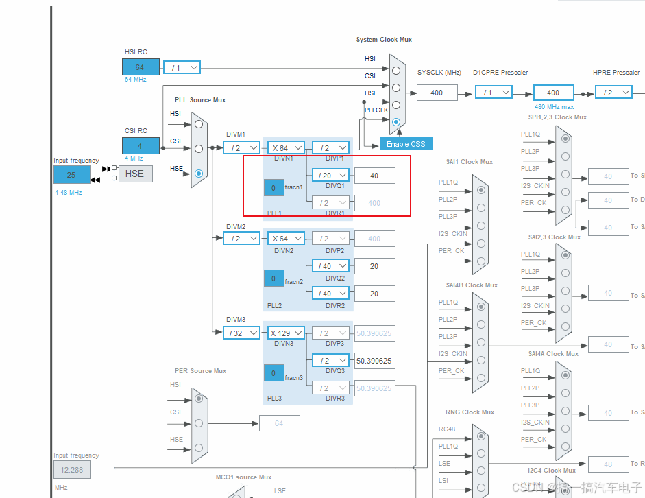Click the fracn1 value field
The image size is (645, 498).
(x=273, y=188)
